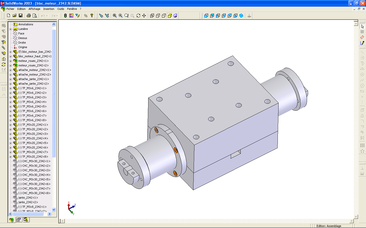The image size is (366, 228).
Task: Toggle Shaded display mode
Action: click(170, 16)
